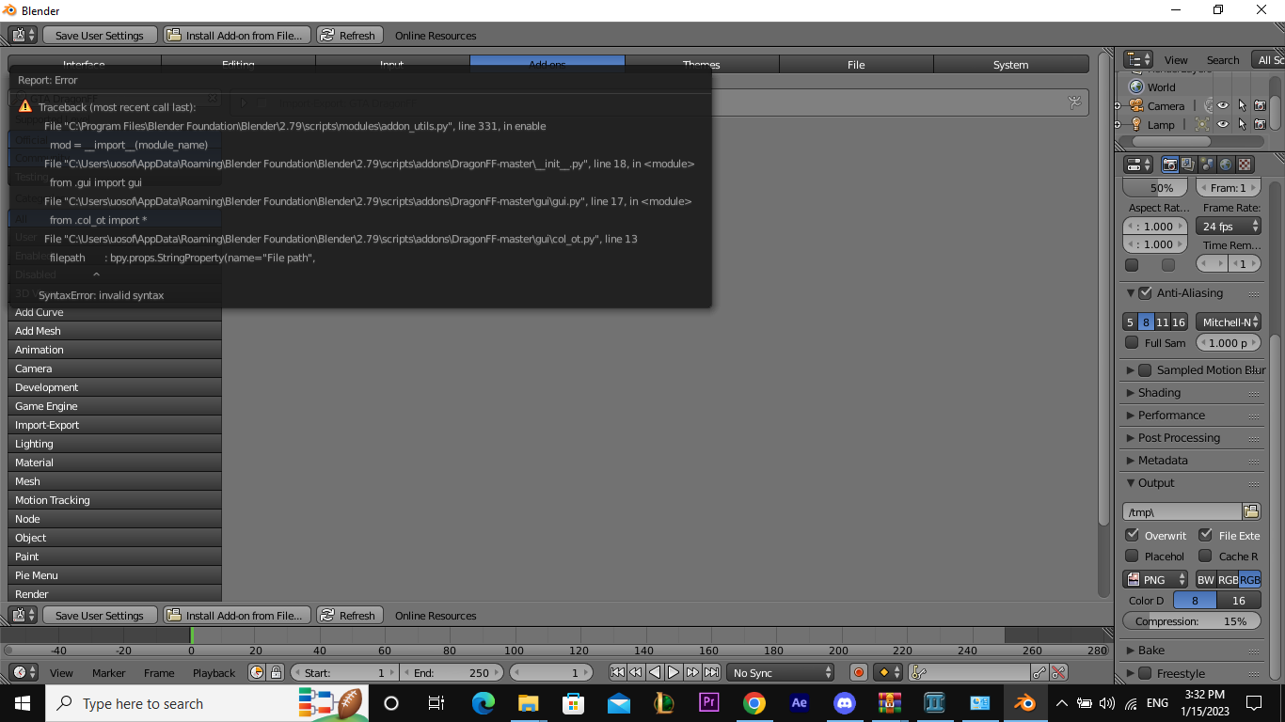Open the Render Layers properties icon
1285x722 pixels.
click(1188, 164)
